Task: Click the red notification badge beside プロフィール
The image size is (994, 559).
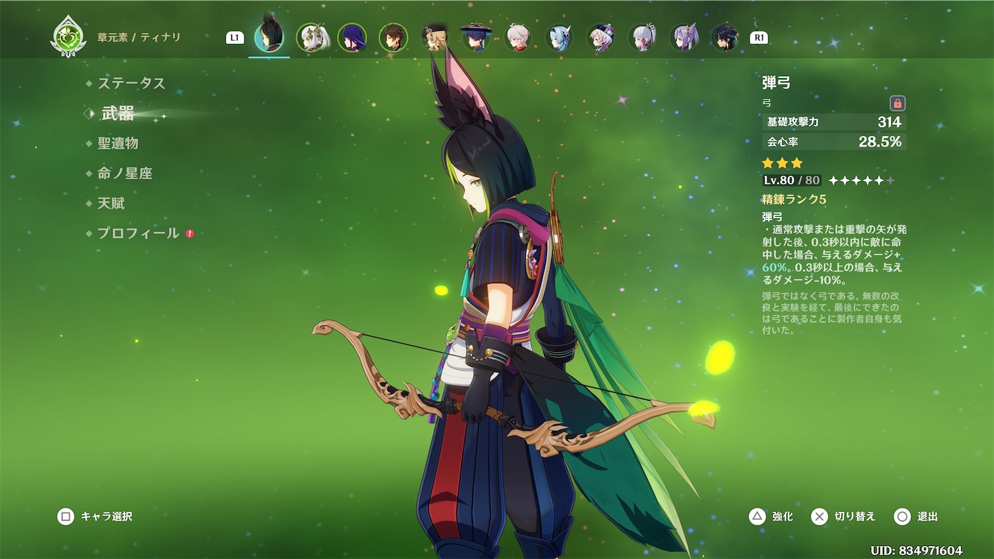Action: pyautogui.click(x=189, y=234)
